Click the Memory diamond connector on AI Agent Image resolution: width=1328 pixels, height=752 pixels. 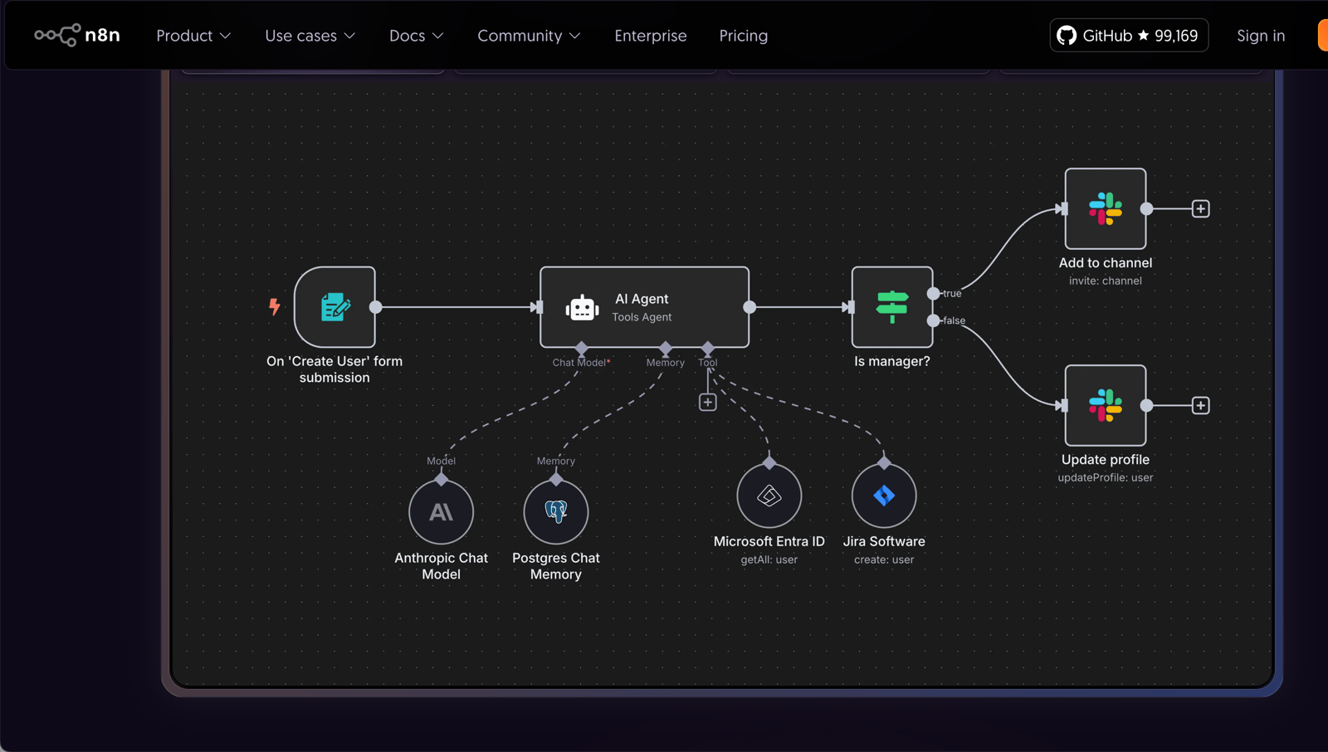coord(665,348)
